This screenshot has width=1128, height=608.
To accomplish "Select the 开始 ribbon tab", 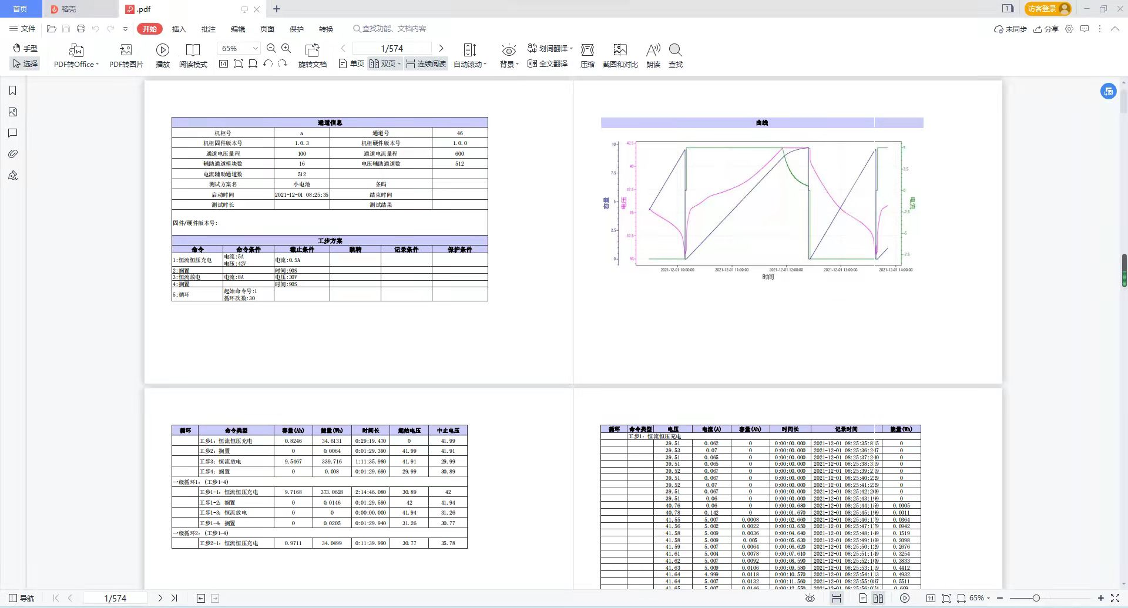I will pos(149,29).
